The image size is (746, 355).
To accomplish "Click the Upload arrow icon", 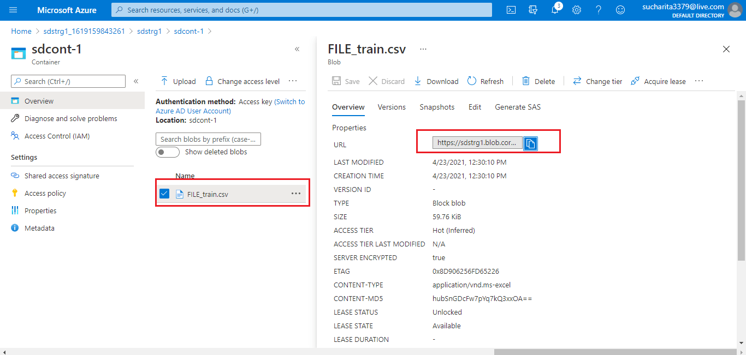I will coord(164,81).
